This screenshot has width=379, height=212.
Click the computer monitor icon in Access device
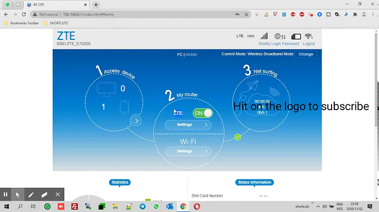click(106, 89)
